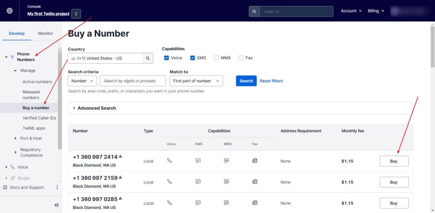Click the country search magnifier icon
Screen dimensions: 435x213
148,58
